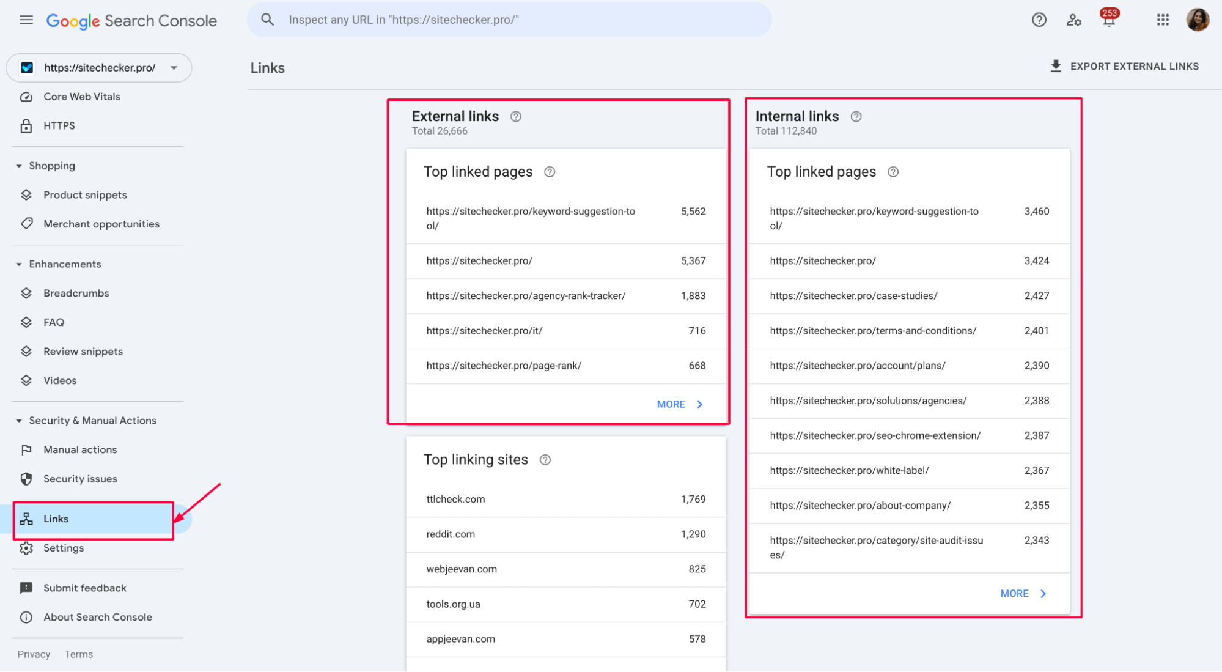
Task: Focus the Inspect any URL search field
Action: click(x=510, y=20)
